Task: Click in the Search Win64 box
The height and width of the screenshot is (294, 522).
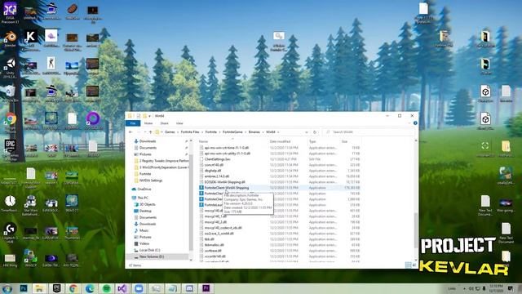Action: pos(369,132)
